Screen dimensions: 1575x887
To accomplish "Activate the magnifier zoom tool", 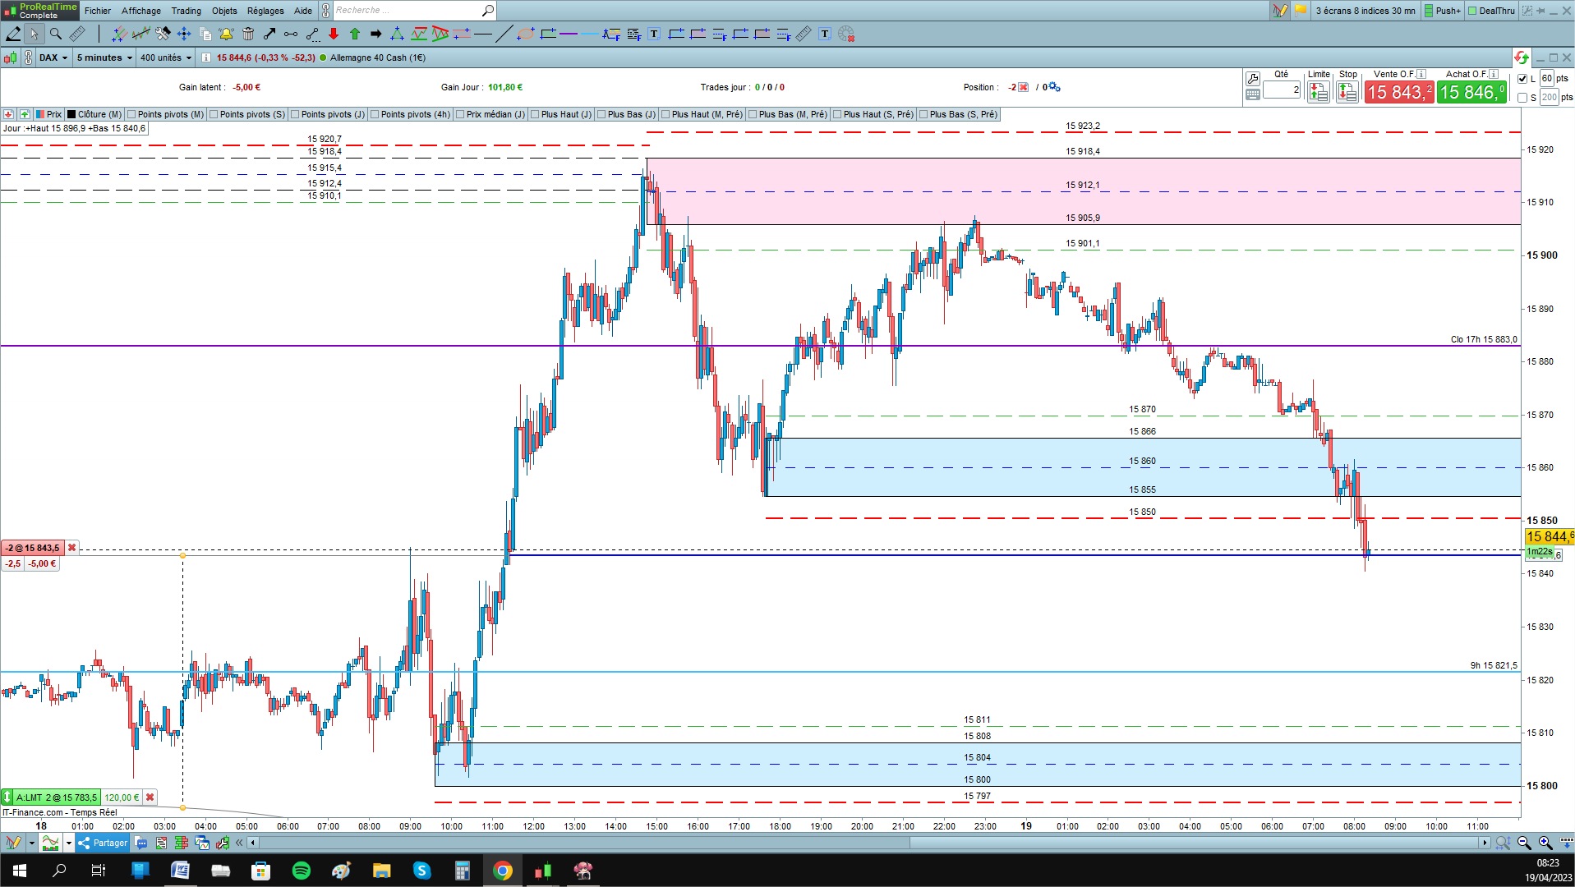I will click(x=56, y=34).
